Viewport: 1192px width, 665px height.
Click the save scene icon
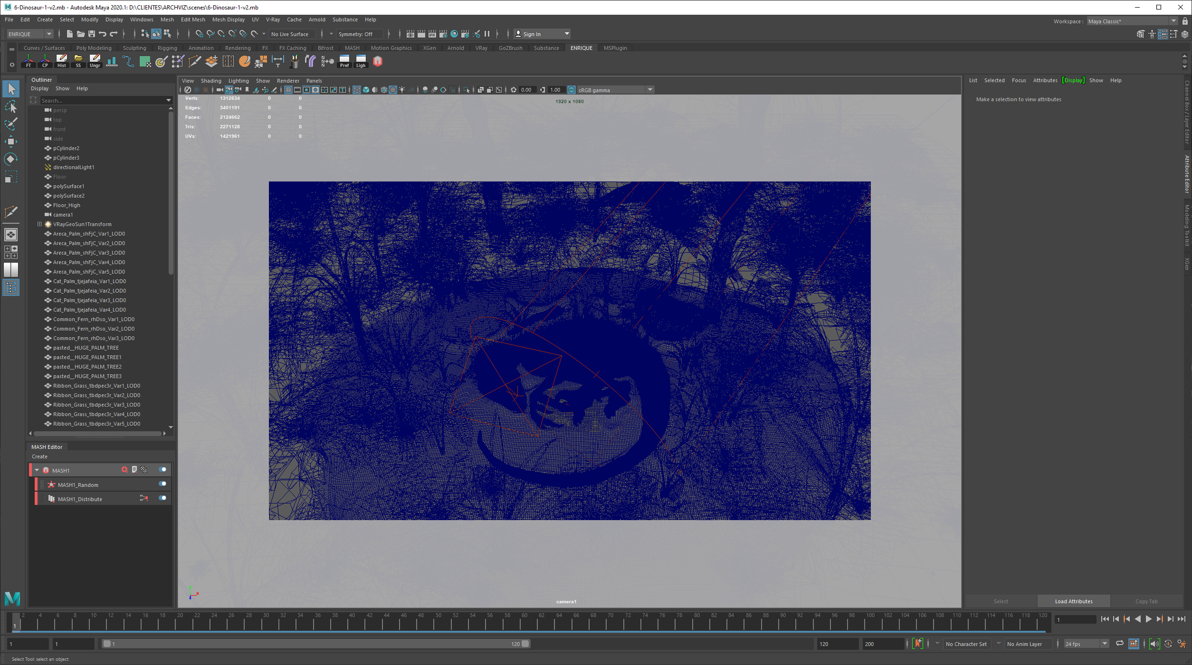point(92,34)
